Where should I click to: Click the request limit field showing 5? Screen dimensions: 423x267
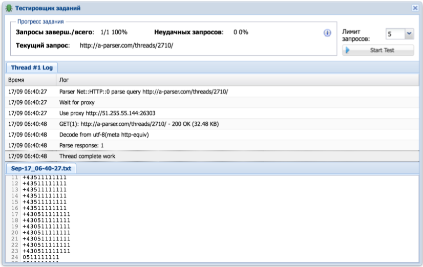(395, 34)
